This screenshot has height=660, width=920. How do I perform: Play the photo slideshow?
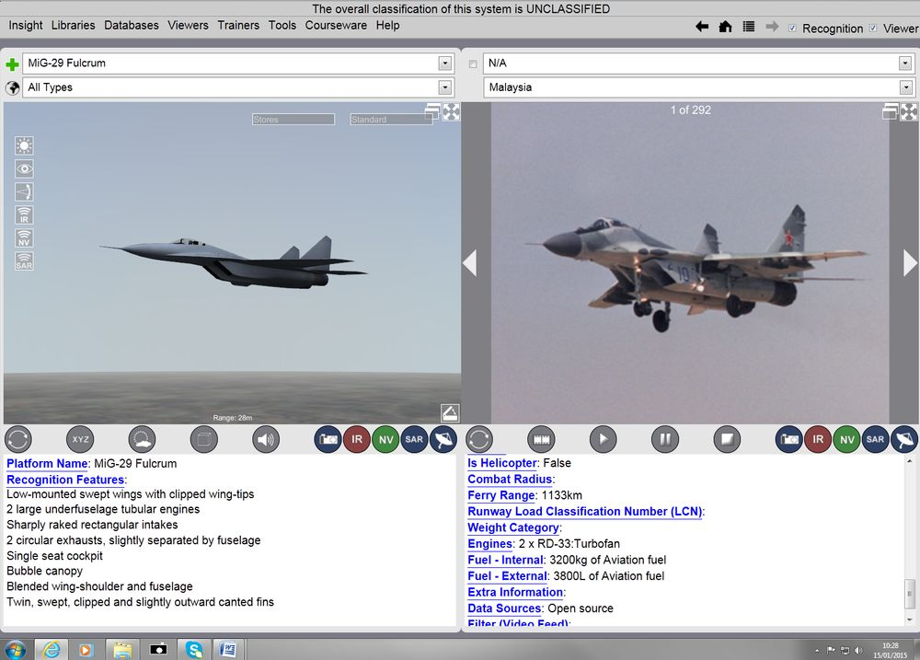(x=604, y=439)
